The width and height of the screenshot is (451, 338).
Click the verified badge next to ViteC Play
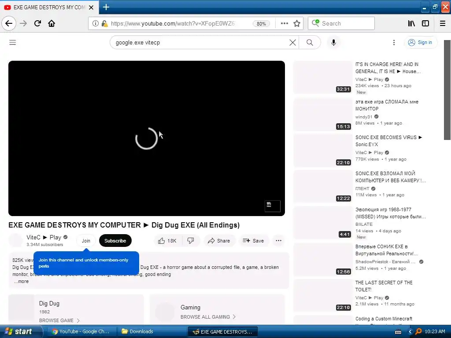pos(66,237)
